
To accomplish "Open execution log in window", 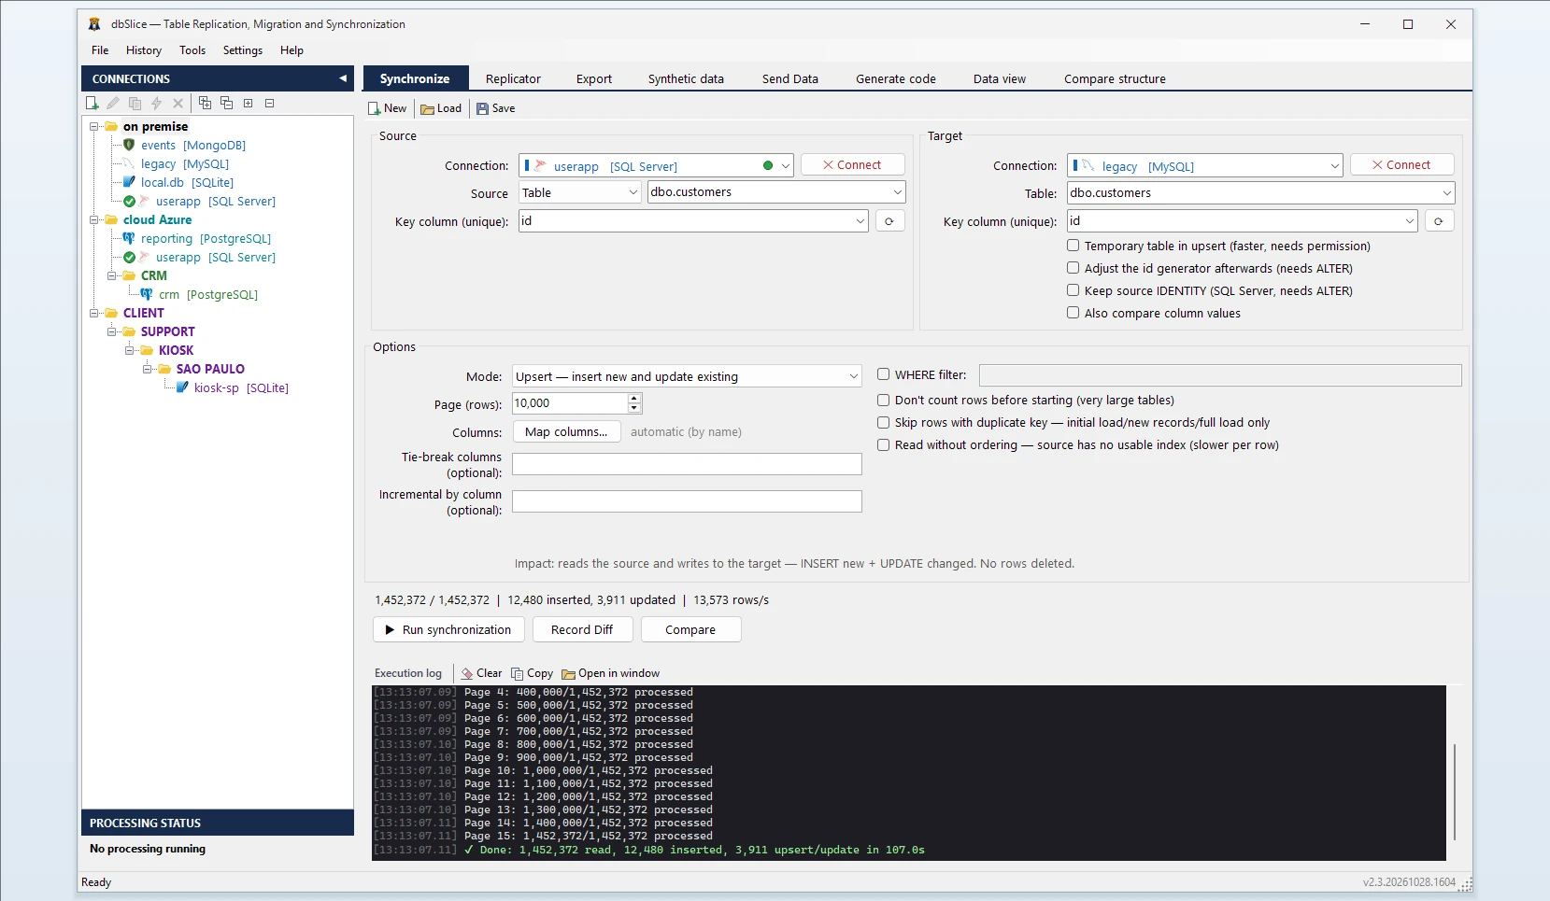I will tap(610, 673).
